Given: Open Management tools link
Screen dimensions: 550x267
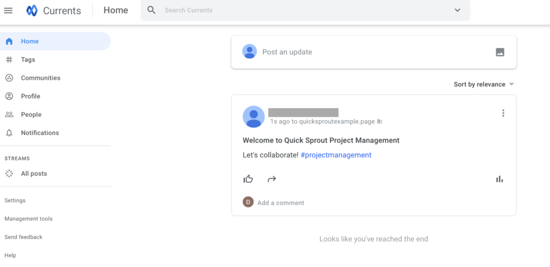Looking at the screenshot, I should coord(28,219).
